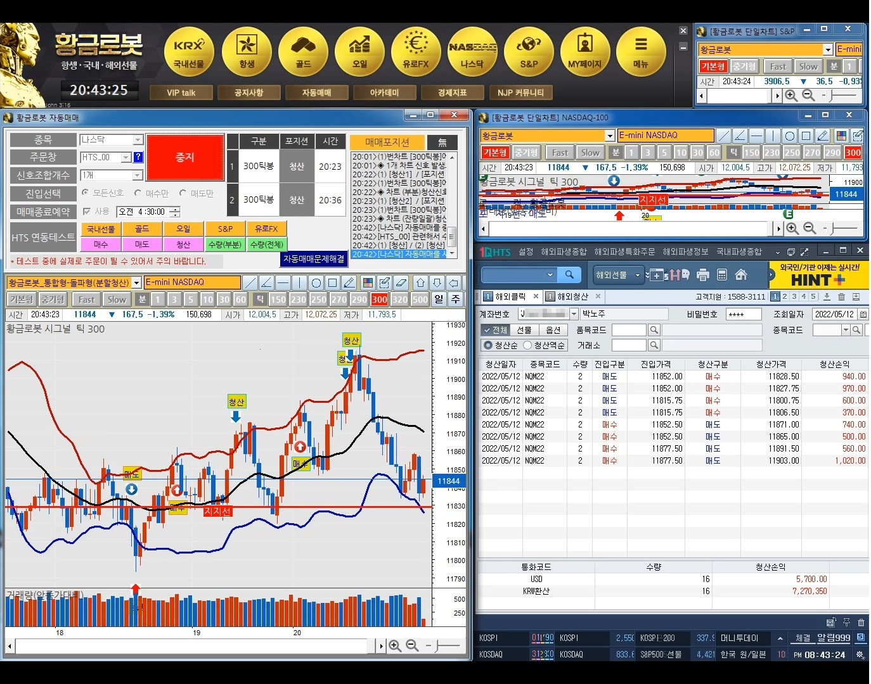Click the printer icon in 1QHTS toolbar
This screenshot has width=871, height=684.
point(702,275)
